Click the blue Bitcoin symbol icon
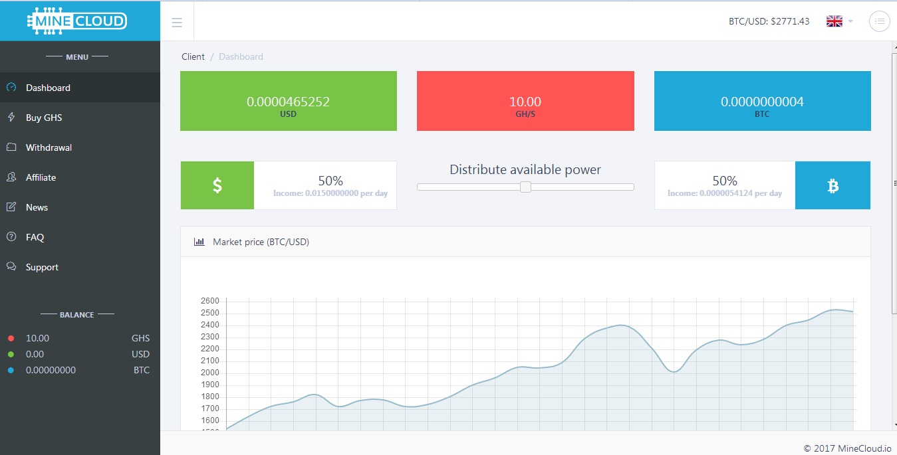Image resolution: width=897 pixels, height=455 pixels. pyautogui.click(x=833, y=185)
